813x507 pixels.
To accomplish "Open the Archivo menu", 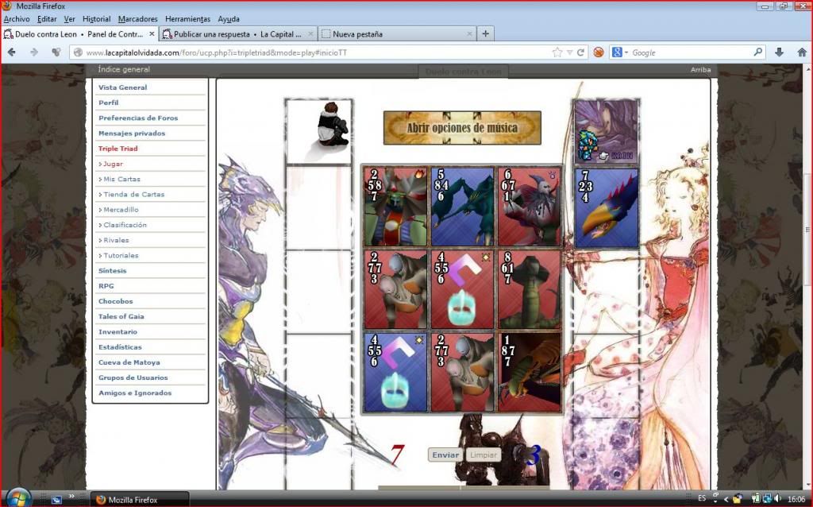I will (17, 19).
